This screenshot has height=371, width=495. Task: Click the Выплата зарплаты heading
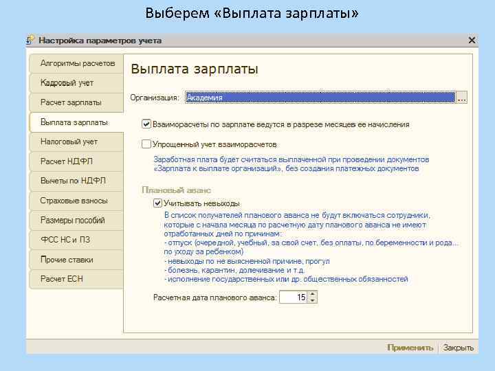pyautogui.click(x=195, y=69)
